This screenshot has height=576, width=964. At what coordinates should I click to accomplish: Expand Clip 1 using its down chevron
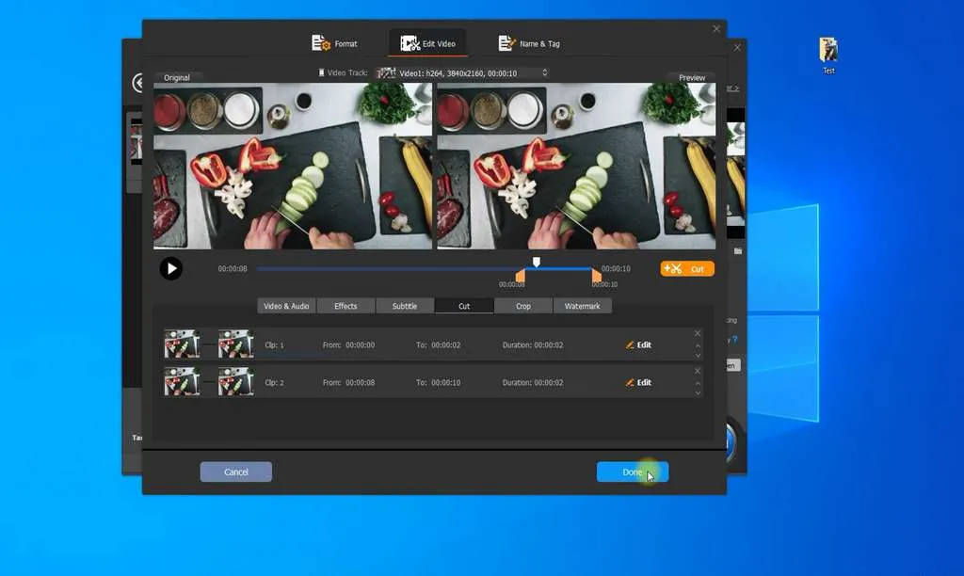[x=698, y=355]
